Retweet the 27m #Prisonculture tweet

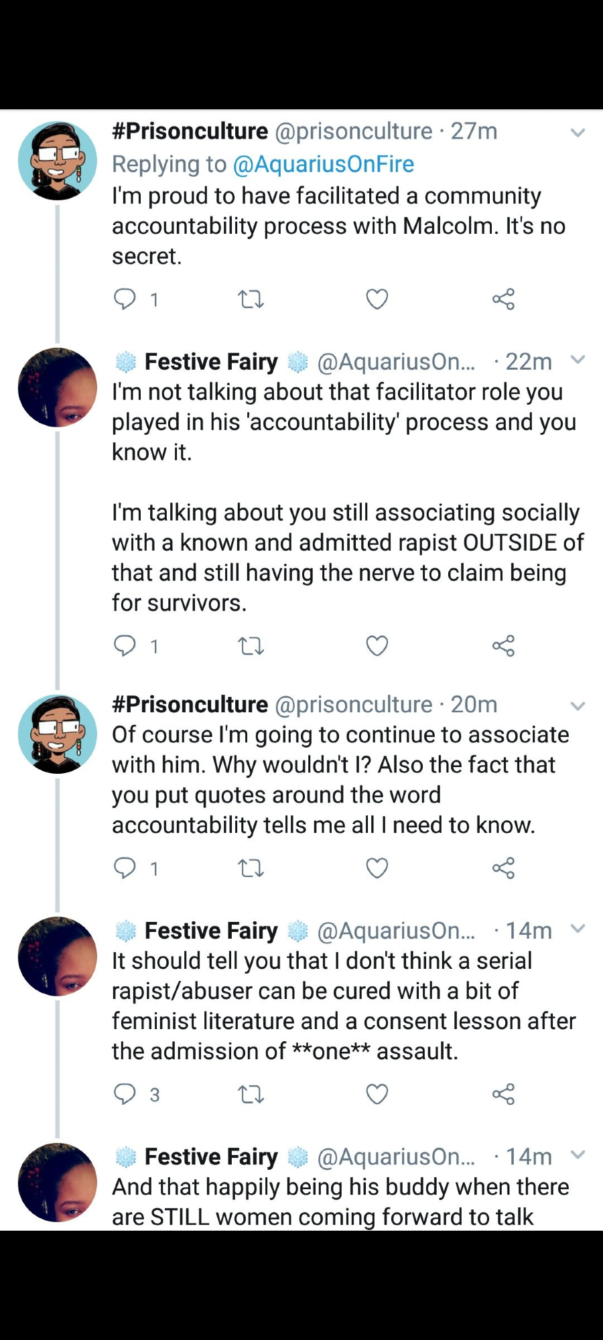(x=251, y=299)
